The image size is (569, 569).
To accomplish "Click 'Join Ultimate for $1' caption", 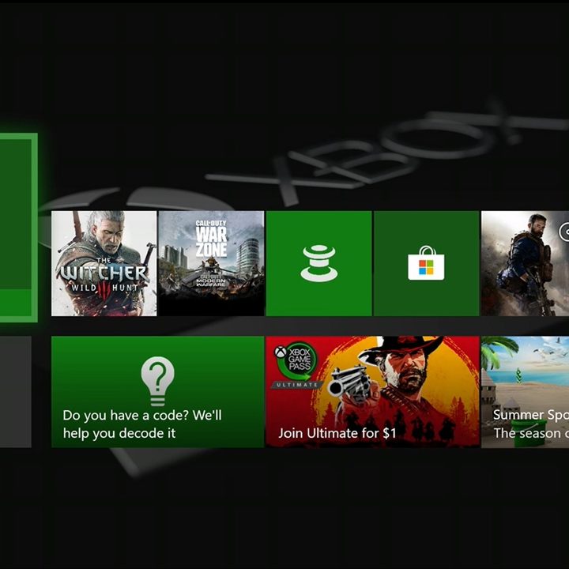I will 337,433.
